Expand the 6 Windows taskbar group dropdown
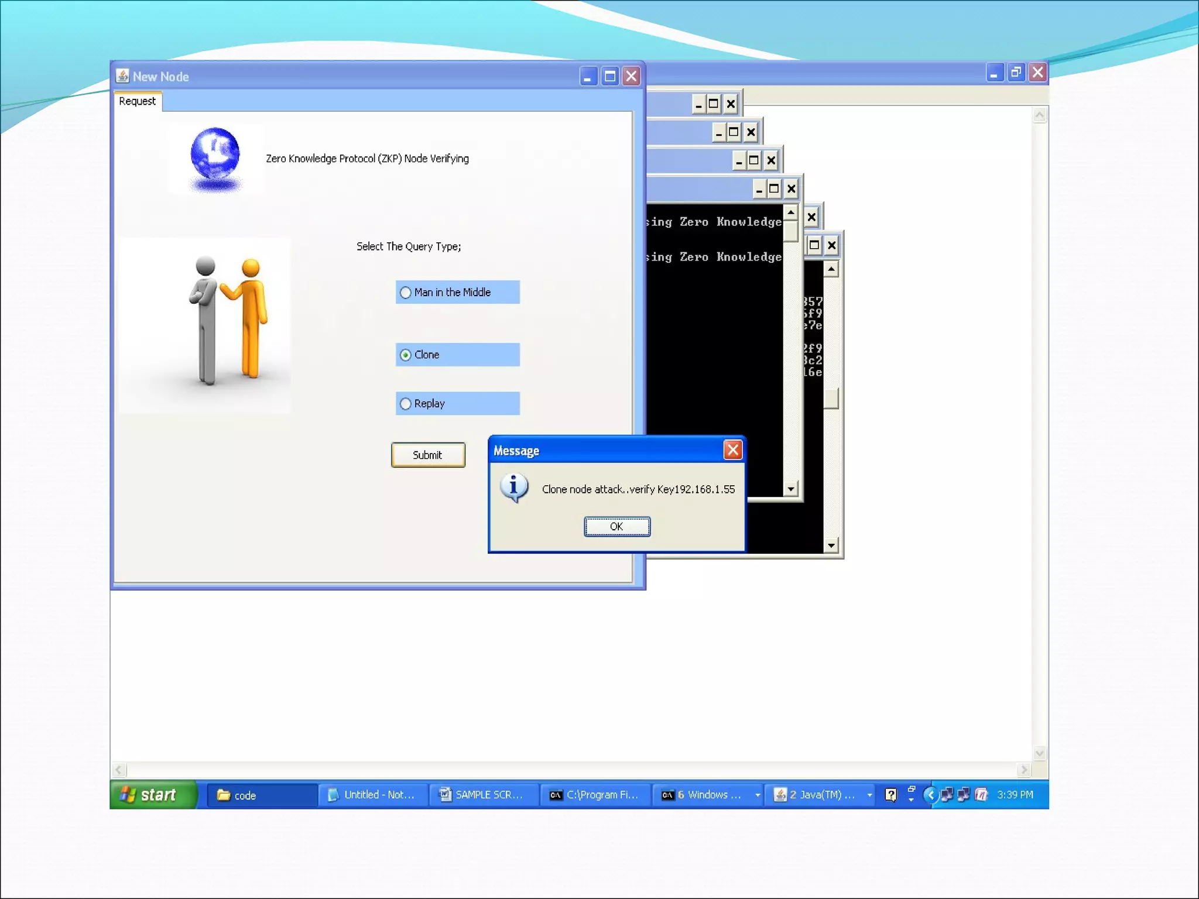Viewport: 1199px width, 899px height. pyautogui.click(x=758, y=795)
